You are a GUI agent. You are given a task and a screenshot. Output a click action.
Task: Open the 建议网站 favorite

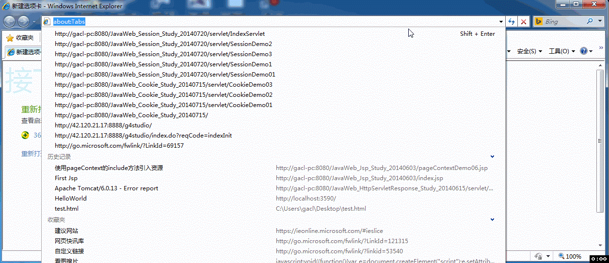tap(273, 231)
